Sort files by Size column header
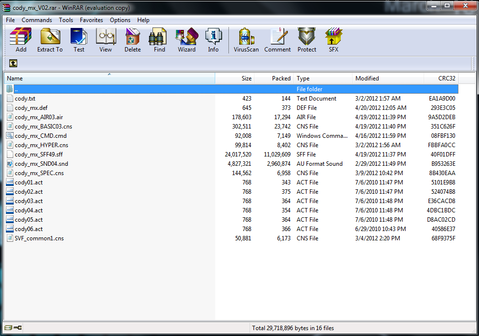The height and width of the screenshot is (336, 479). (x=235, y=78)
